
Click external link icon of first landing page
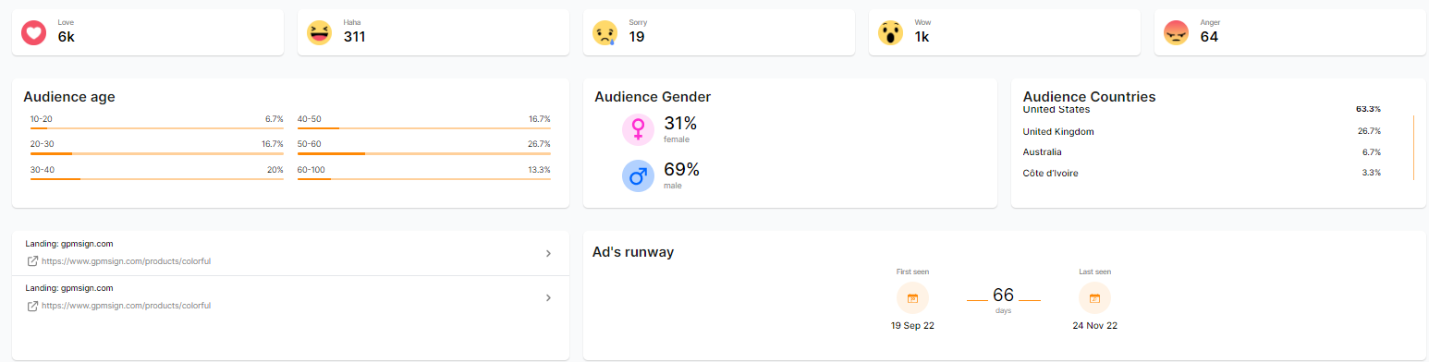coord(33,261)
